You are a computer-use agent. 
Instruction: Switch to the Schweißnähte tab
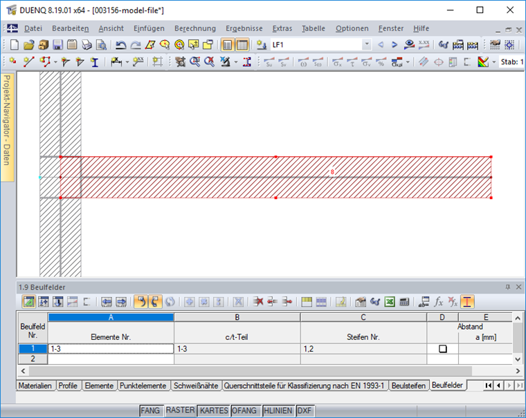pyautogui.click(x=196, y=386)
